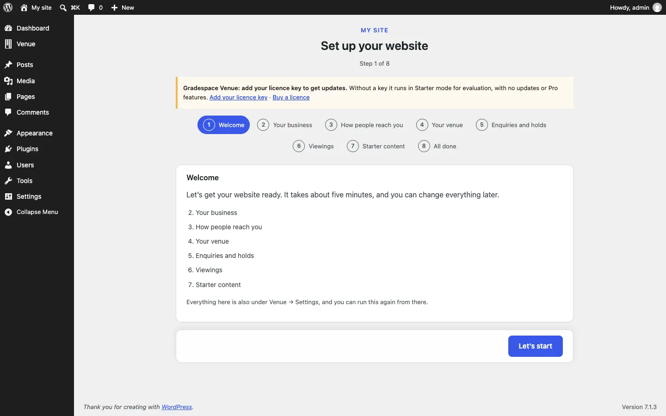Open the Buy a licence link
The width and height of the screenshot is (666, 416).
pos(291,98)
